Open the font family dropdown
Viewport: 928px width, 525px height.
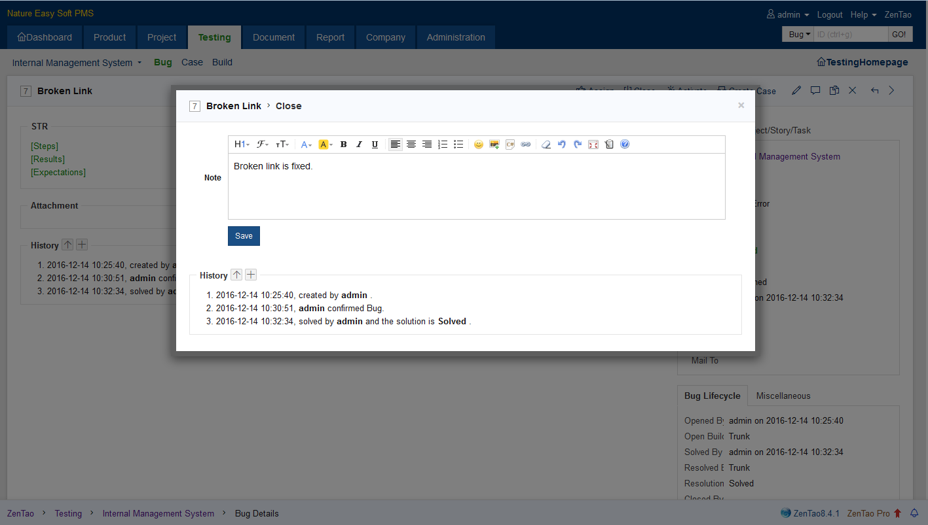click(x=262, y=144)
